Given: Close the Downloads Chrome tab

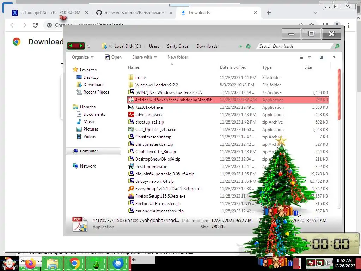Looking at the screenshot, I should pos(255,13).
